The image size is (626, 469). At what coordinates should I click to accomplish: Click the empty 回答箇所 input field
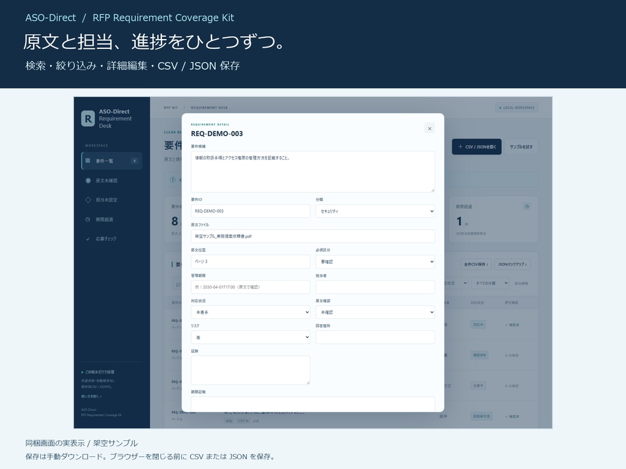pyautogui.click(x=375, y=337)
